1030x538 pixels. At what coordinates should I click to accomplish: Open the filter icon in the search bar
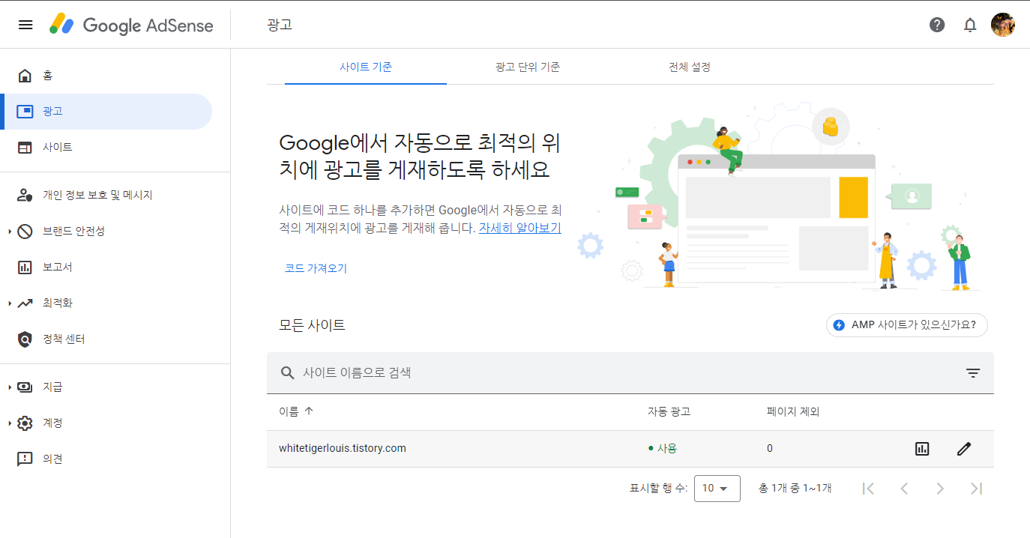[973, 372]
